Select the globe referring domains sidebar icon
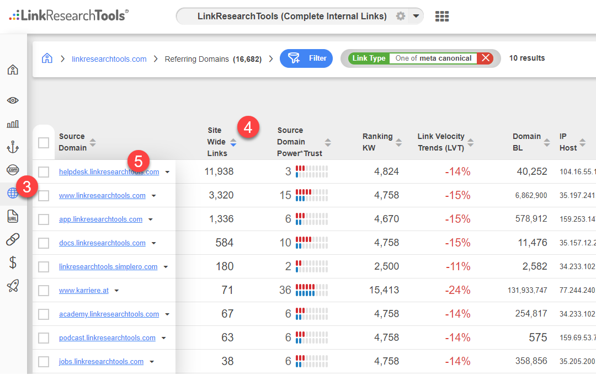This screenshot has height=375, width=596. (13, 193)
